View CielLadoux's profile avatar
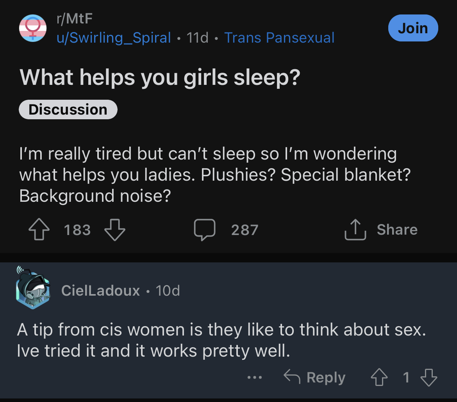The height and width of the screenshot is (402, 457). 33,288
